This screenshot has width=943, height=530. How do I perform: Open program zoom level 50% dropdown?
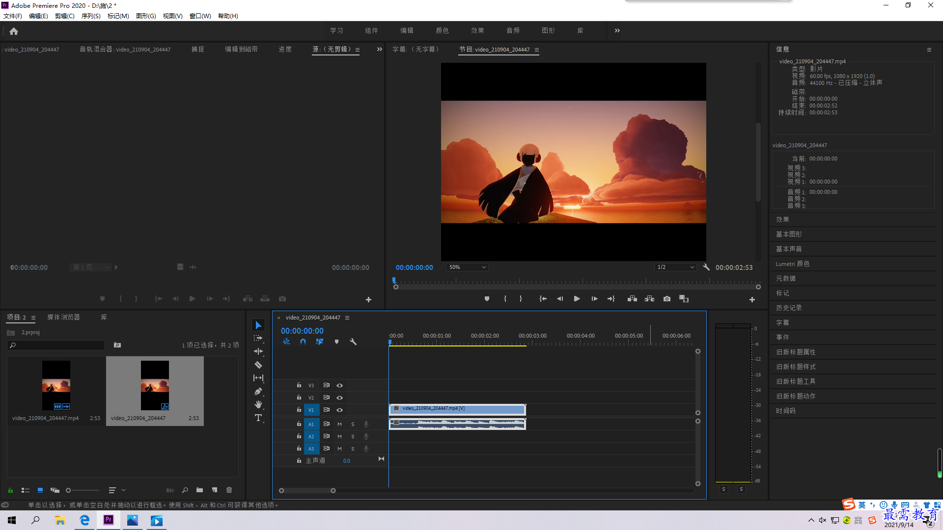point(467,267)
